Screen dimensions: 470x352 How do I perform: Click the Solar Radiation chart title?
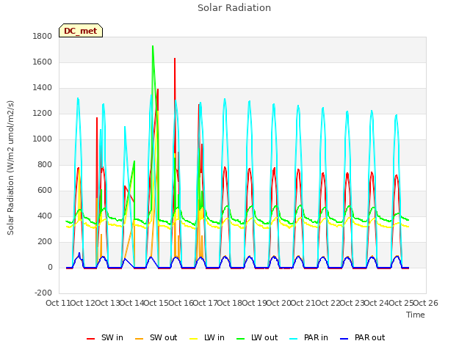[x=234, y=8]
